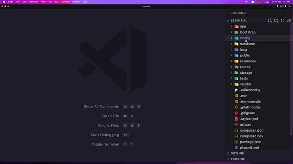The width and height of the screenshot is (293, 164).
Task: Open the customize layout icon
Action: coord(289,6)
